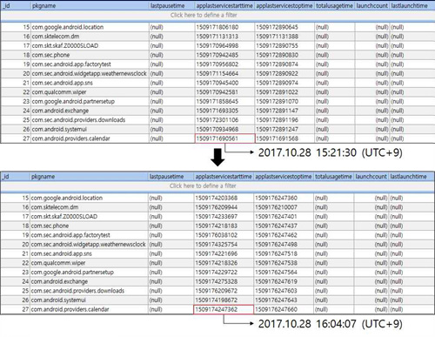The image size is (435, 337).
Task: Select highlighted calendar start time 1509171690561
Action: [x=225, y=138]
